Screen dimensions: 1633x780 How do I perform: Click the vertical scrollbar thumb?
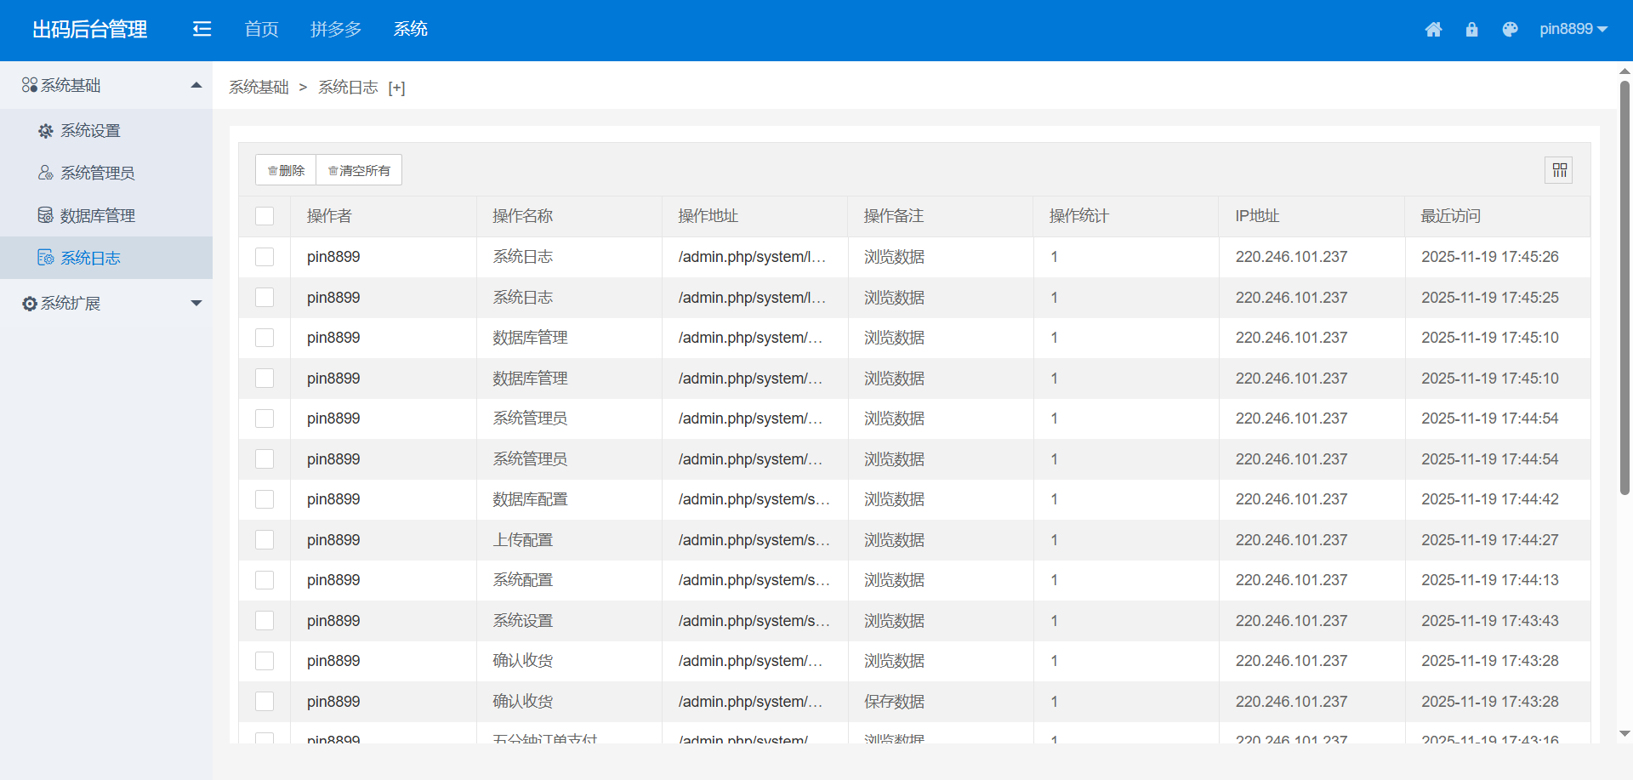point(1624,288)
